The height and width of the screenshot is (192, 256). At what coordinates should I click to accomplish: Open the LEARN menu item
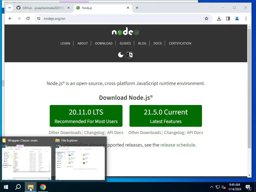pyautogui.click(x=65, y=43)
